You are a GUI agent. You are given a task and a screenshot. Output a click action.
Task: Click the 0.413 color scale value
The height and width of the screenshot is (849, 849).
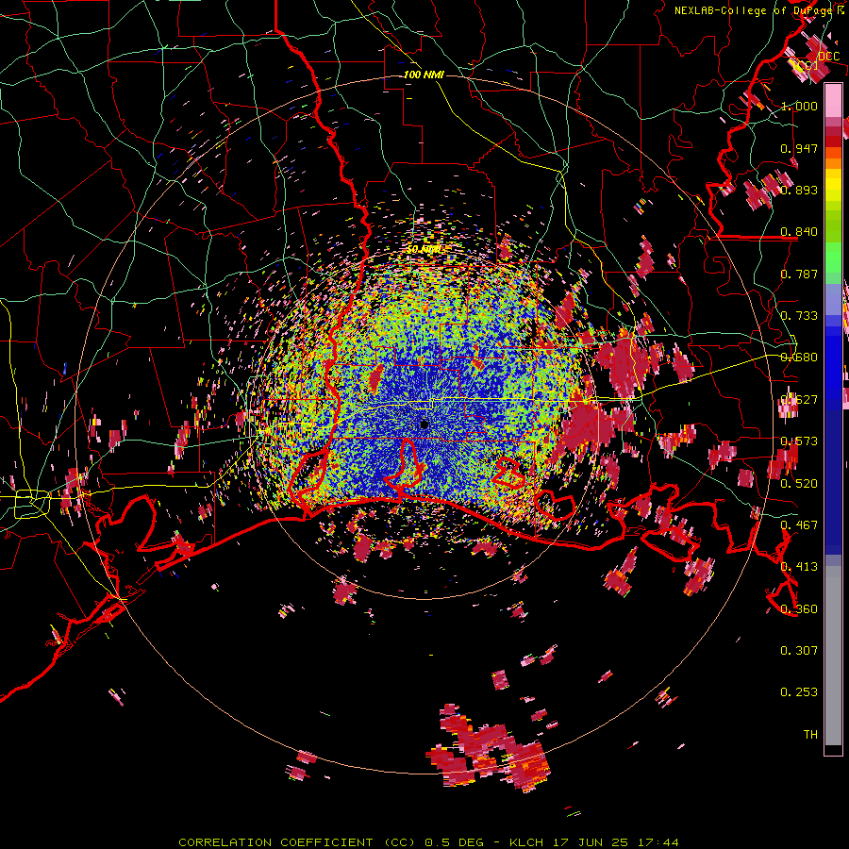pos(799,567)
